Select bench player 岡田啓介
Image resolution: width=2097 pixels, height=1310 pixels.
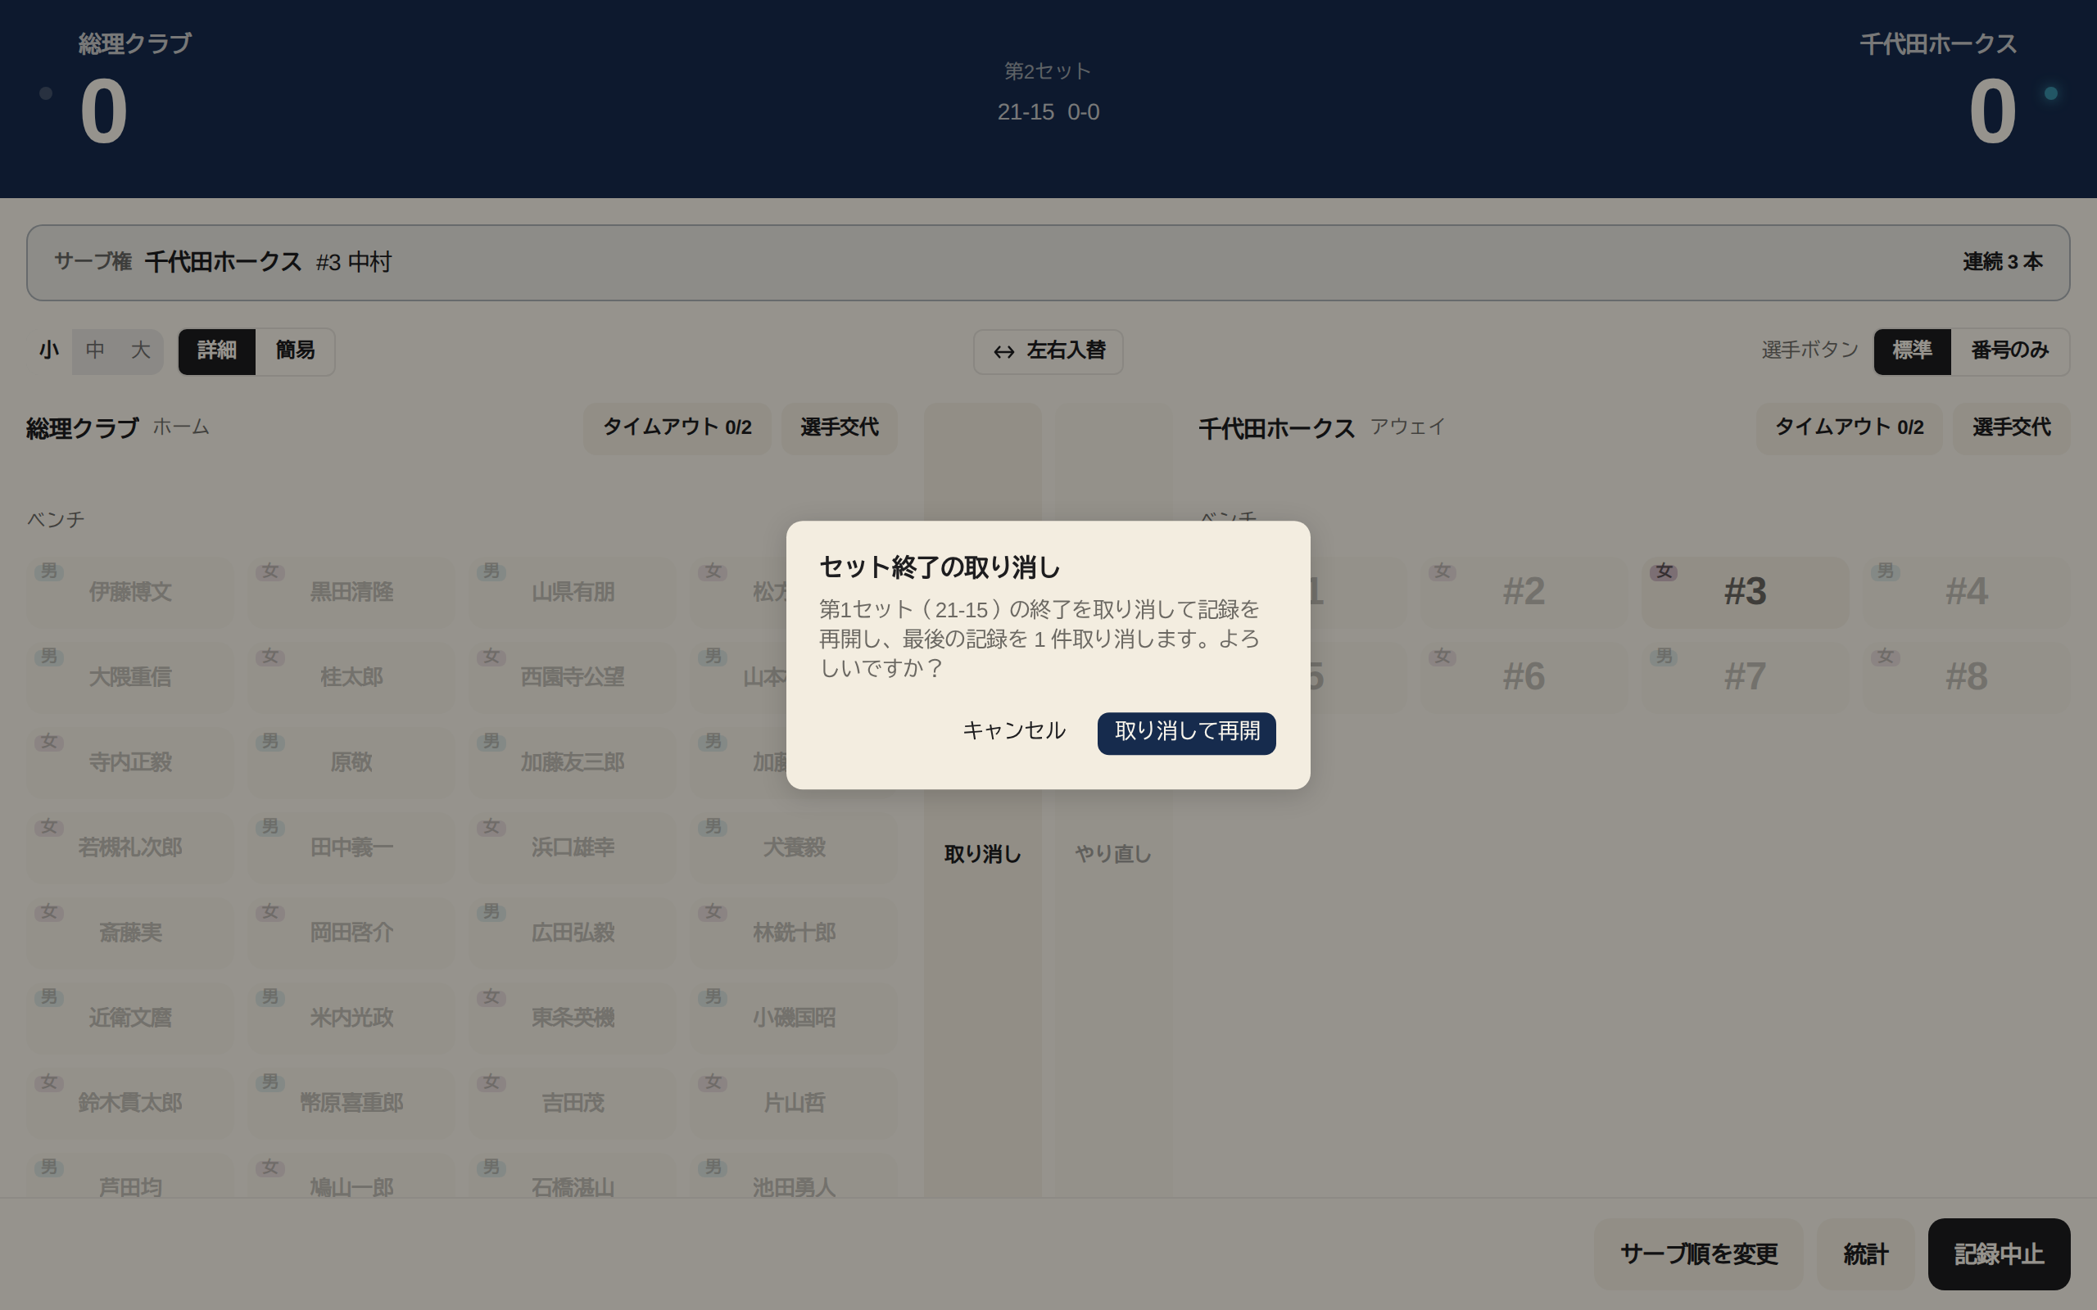(x=351, y=933)
